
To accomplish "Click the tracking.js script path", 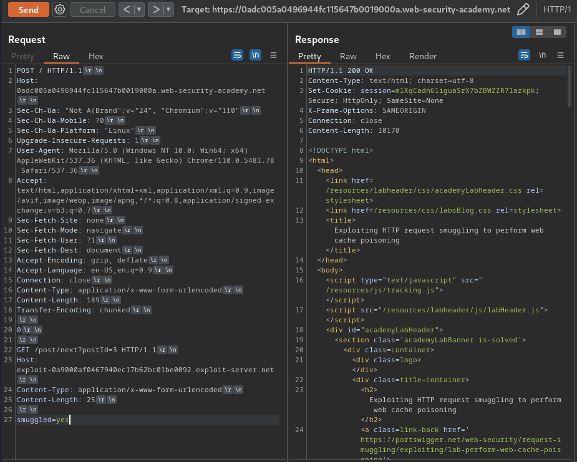I will point(380,290).
